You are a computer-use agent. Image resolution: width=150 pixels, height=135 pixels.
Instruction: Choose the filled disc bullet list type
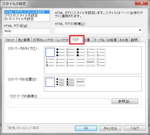point(60,52)
